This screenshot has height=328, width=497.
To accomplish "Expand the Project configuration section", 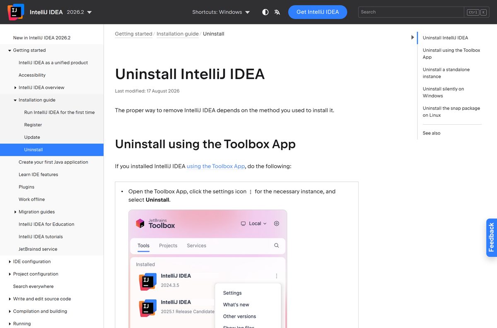I will (10, 274).
